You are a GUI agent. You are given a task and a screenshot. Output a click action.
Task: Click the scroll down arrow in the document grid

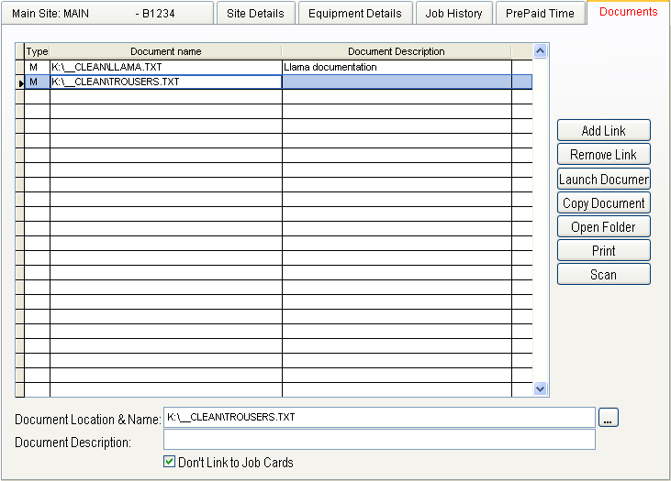click(541, 388)
